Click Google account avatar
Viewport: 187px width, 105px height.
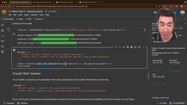(182, 13)
